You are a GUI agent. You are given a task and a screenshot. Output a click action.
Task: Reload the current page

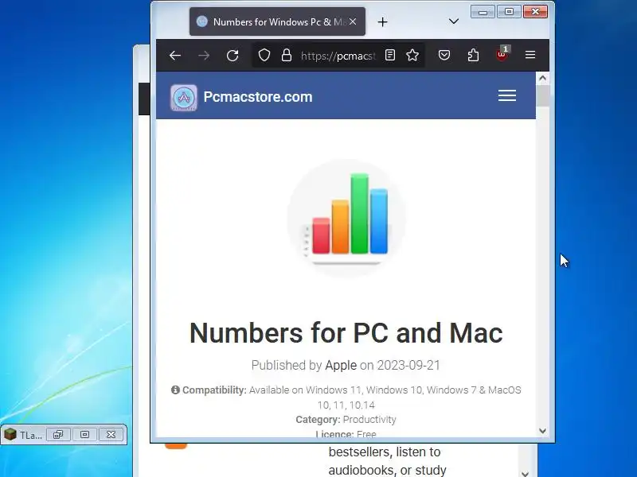(x=233, y=55)
